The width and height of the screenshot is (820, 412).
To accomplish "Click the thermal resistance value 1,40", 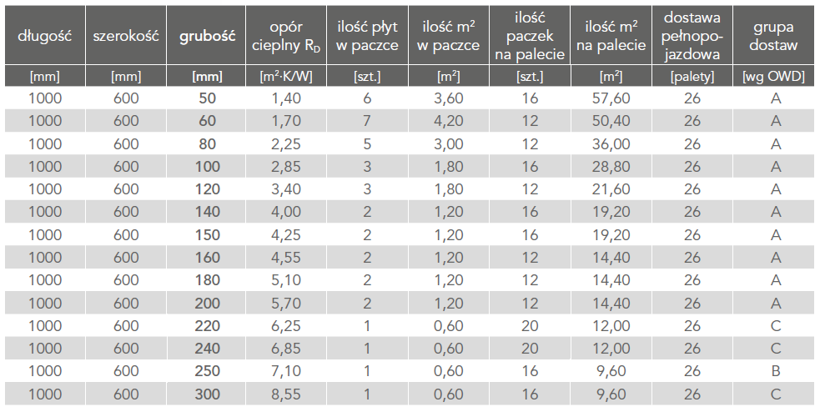I will tap(288, 98).
